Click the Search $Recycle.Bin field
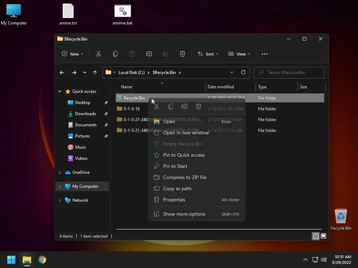358x268 pixels. click(289, 73)
